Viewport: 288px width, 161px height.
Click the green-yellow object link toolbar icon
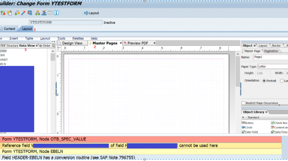tap(17, 13)
